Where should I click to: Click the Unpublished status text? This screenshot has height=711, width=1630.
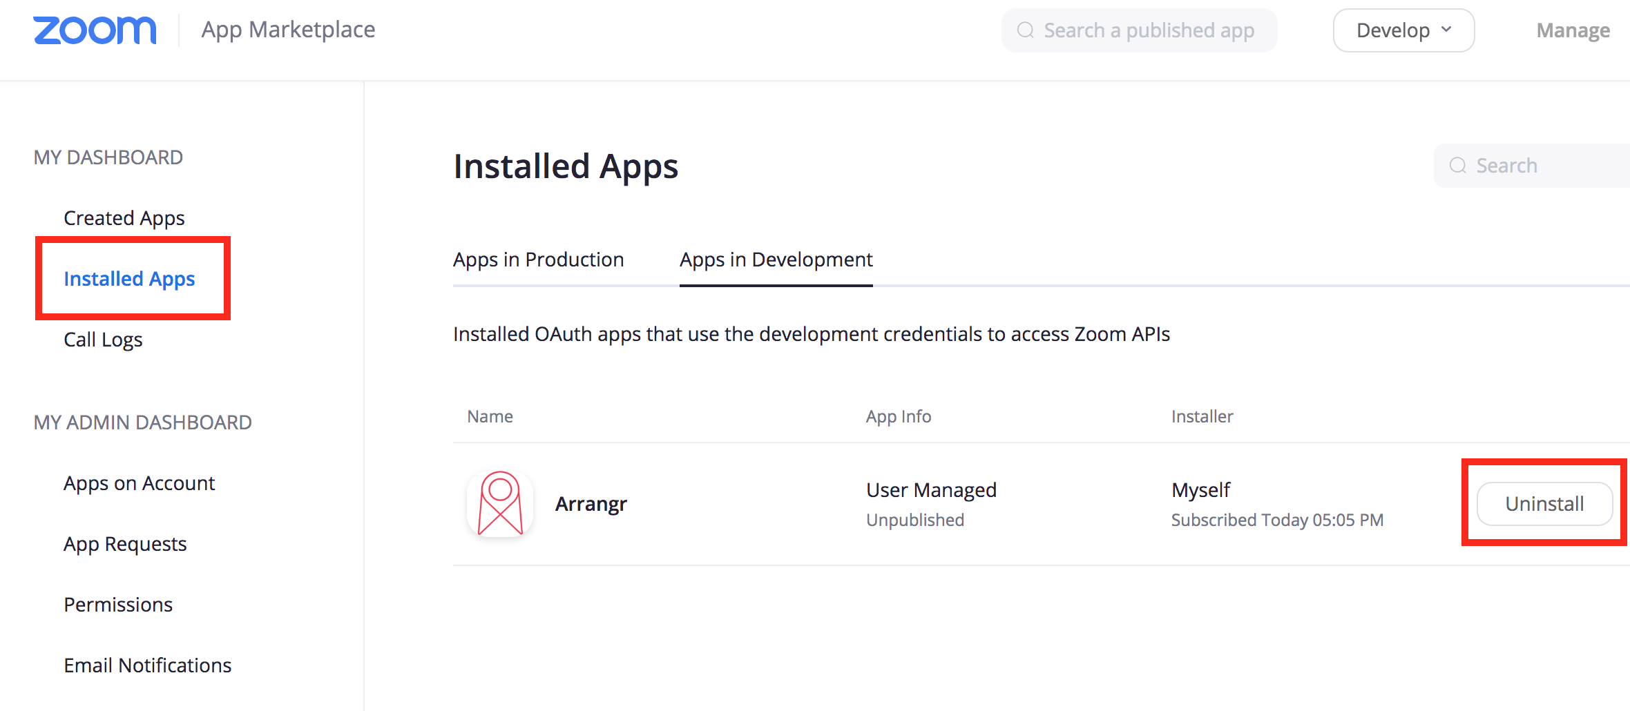pos(915,520)
